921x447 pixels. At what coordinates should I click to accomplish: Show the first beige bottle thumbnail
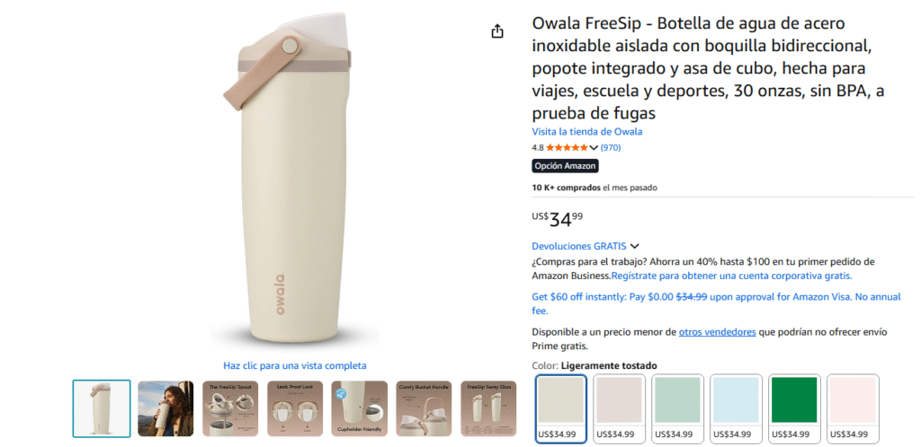click(x=102, y=408)
